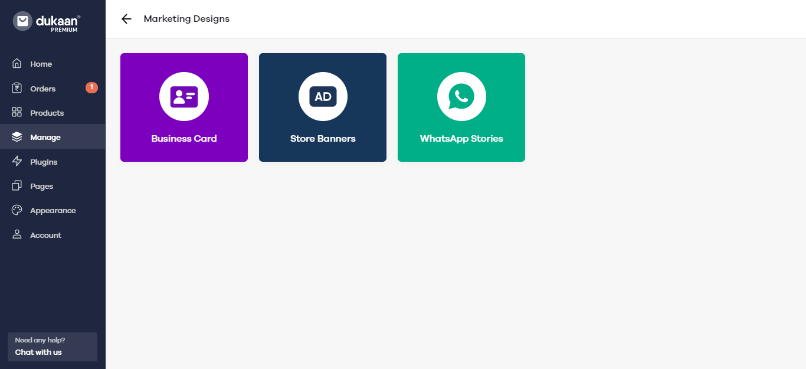Screen dimensions: 806x369
Task: Open Plugins in the sidebar
Action: tap(53, 161)
